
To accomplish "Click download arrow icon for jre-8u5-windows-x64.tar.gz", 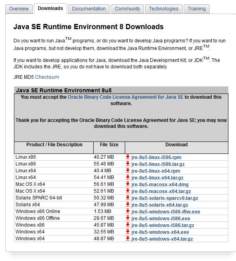I will 128,239.
